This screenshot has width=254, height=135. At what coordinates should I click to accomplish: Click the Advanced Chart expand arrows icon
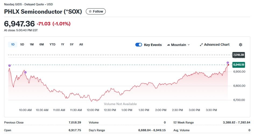click(201, 45)
